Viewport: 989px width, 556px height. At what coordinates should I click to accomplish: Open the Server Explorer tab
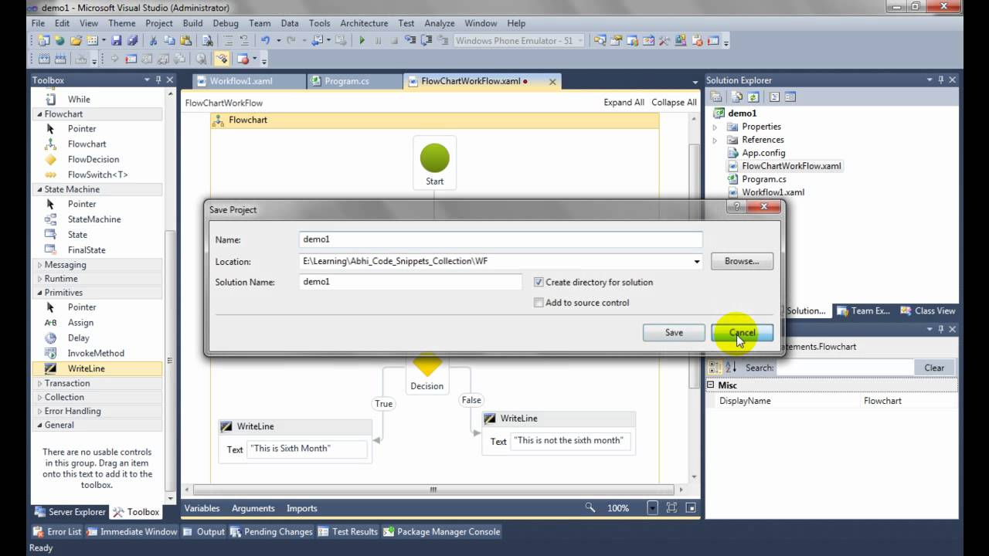[x=70, y=511]
